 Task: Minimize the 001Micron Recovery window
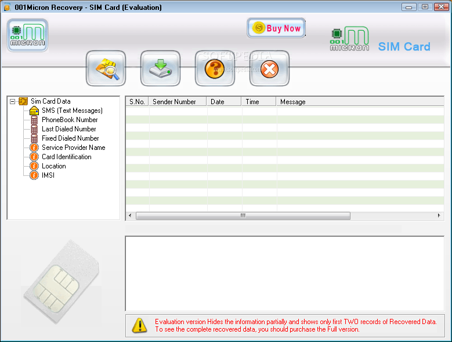[x=408, y=7]
